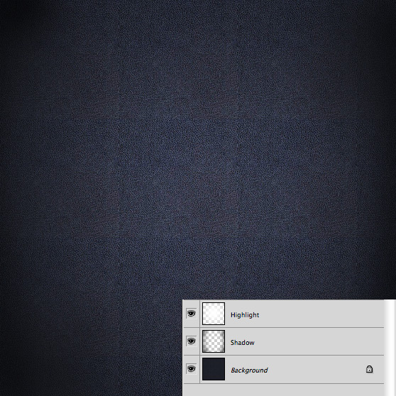This screenshot has height=396, width=396.
Task: Click the dark Background layer thumbnail
Action: pos(214,369)
